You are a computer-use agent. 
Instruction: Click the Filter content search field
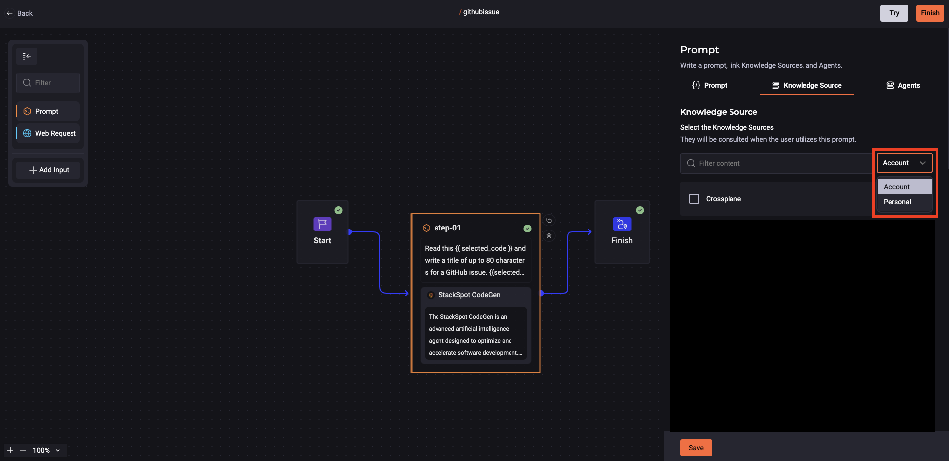745,163
